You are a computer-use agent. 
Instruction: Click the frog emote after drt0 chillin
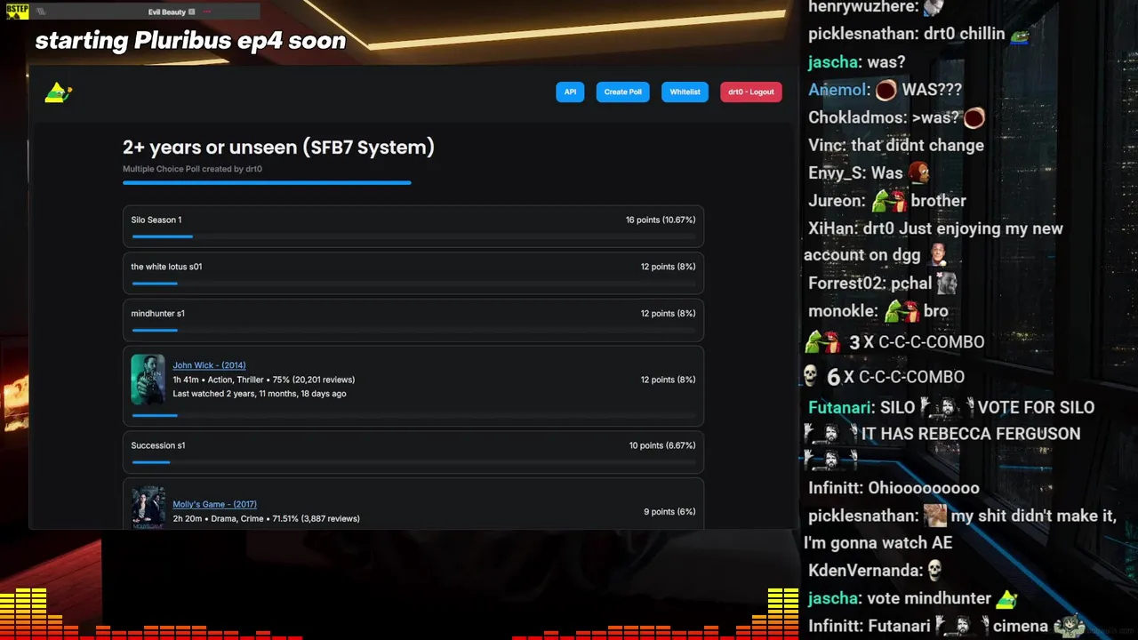1020,34
